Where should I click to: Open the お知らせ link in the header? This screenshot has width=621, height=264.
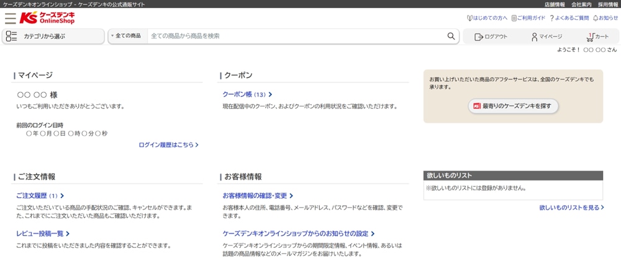(x=609, y=18)
